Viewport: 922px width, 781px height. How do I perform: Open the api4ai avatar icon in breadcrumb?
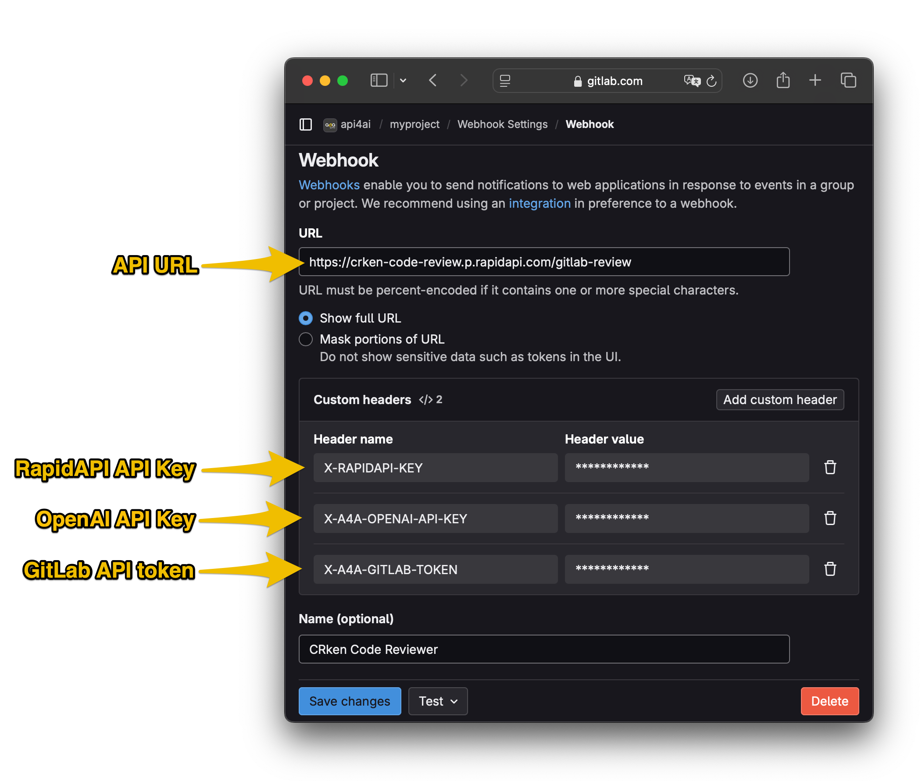click(x=330, y=125)
